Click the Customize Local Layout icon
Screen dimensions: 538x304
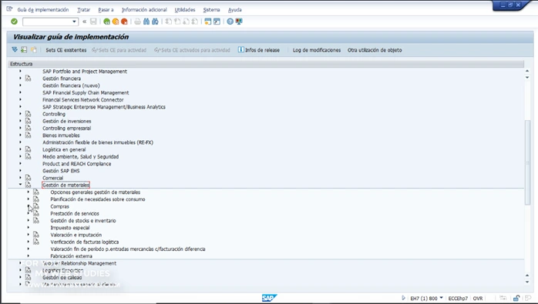click(239, 22)
